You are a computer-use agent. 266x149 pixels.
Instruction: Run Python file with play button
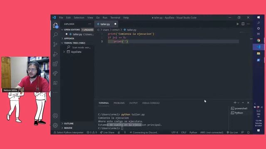[x=237, y=24]
